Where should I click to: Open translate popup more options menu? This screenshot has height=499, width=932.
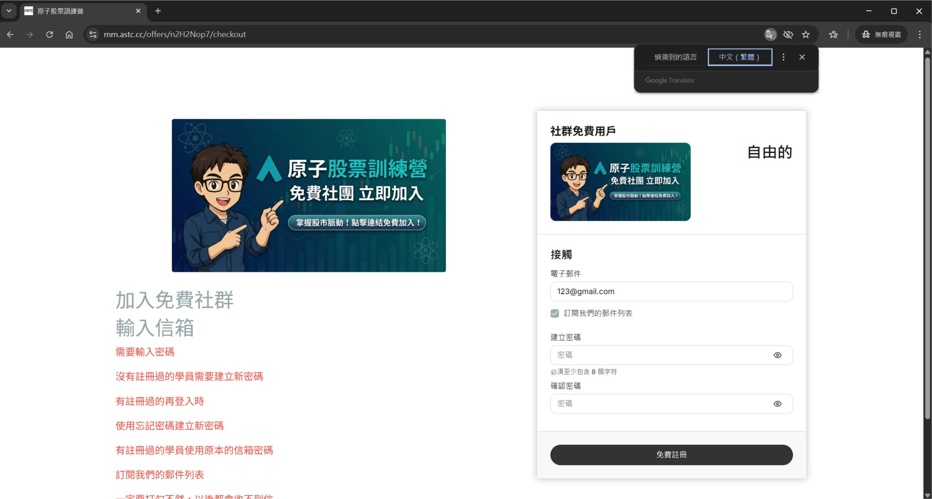click(x=783, y=57)
